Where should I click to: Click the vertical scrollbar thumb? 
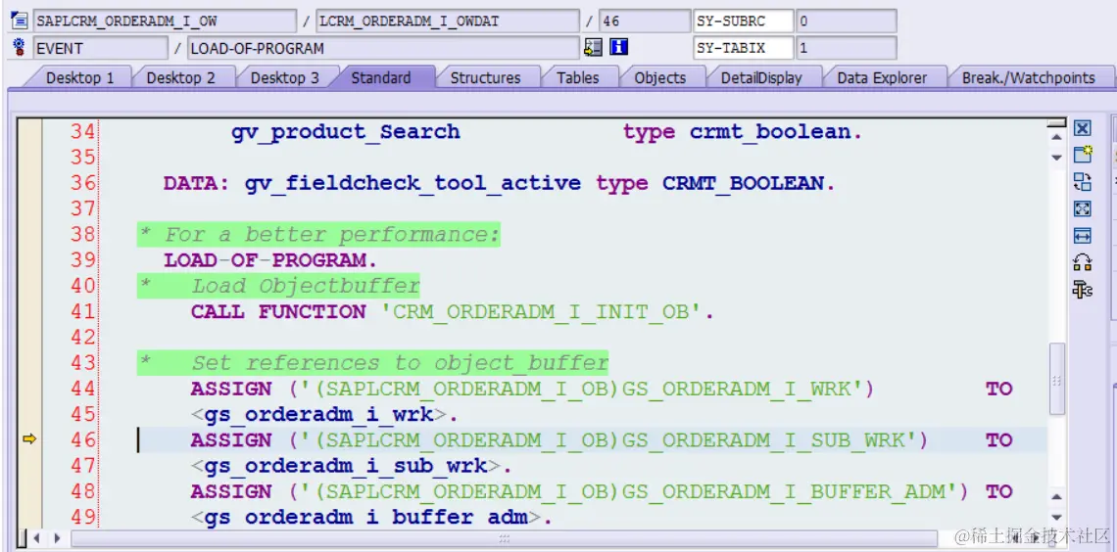pyautogui.click(x=1057, y=379)
